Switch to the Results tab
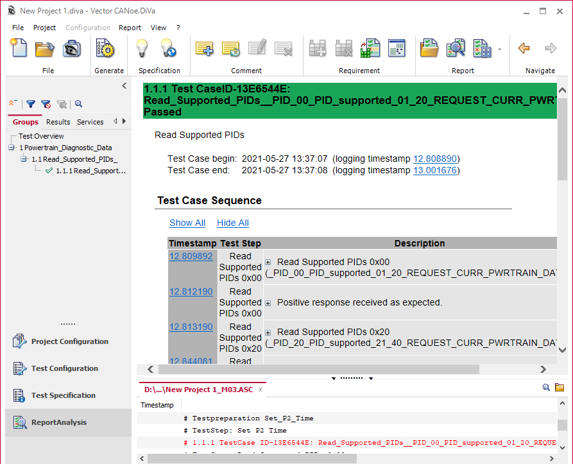 58,122
